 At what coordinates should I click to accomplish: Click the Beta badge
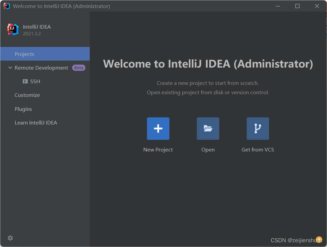tap(79, 68)
